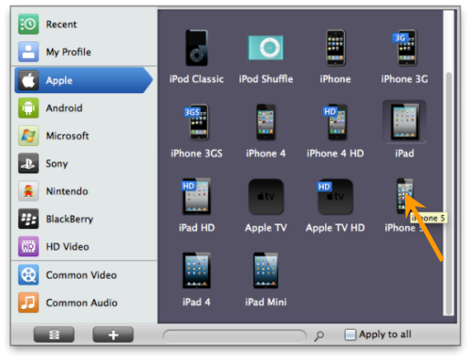
Task: Click the search magnifier icon
Action: 318,335
